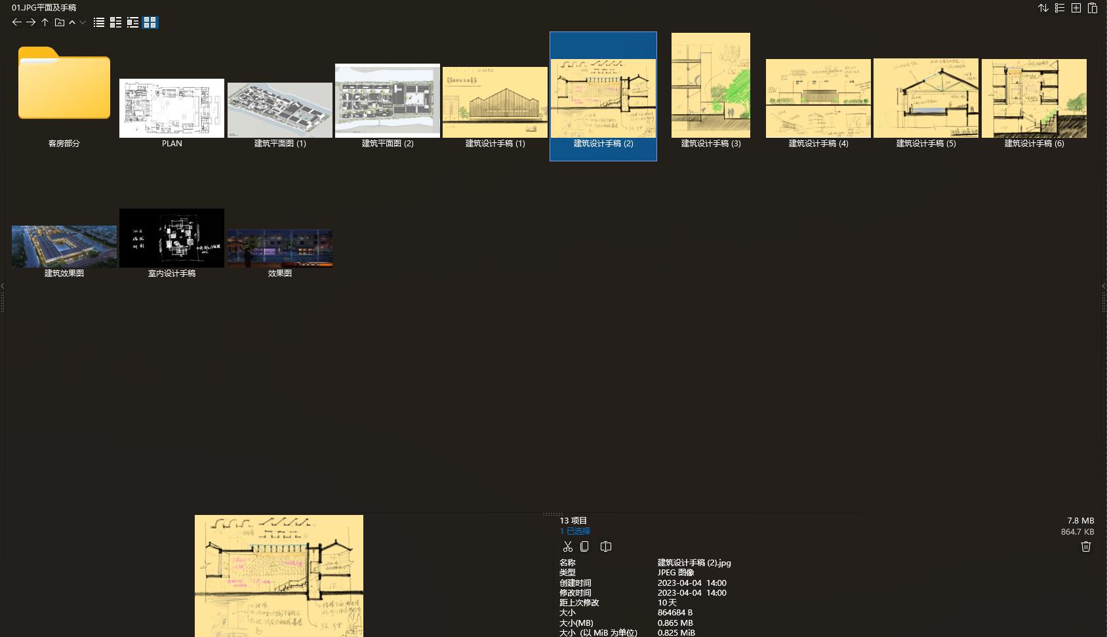Toggle the large thumbnails grid view
Image resolution: width=1107 pixels, height=637 pixels.
[x=150, y=22]
